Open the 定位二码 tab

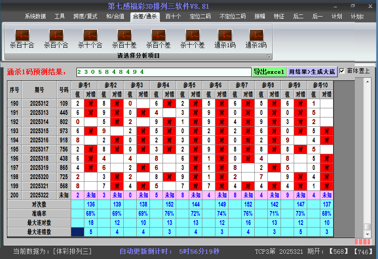pyautogui.click(x=200, y=17)
